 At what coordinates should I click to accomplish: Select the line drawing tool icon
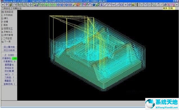(106, 5)
